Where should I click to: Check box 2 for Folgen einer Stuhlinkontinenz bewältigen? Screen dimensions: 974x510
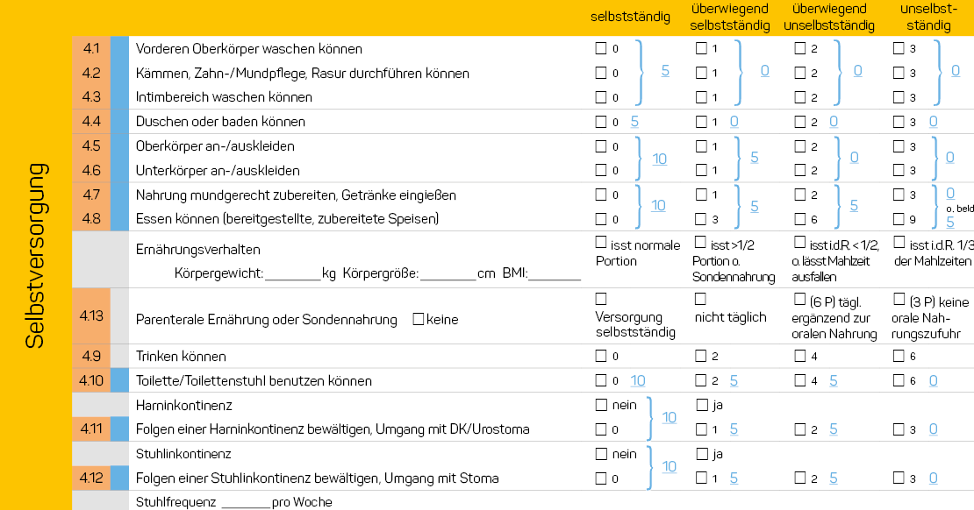(x=800, y=478)
